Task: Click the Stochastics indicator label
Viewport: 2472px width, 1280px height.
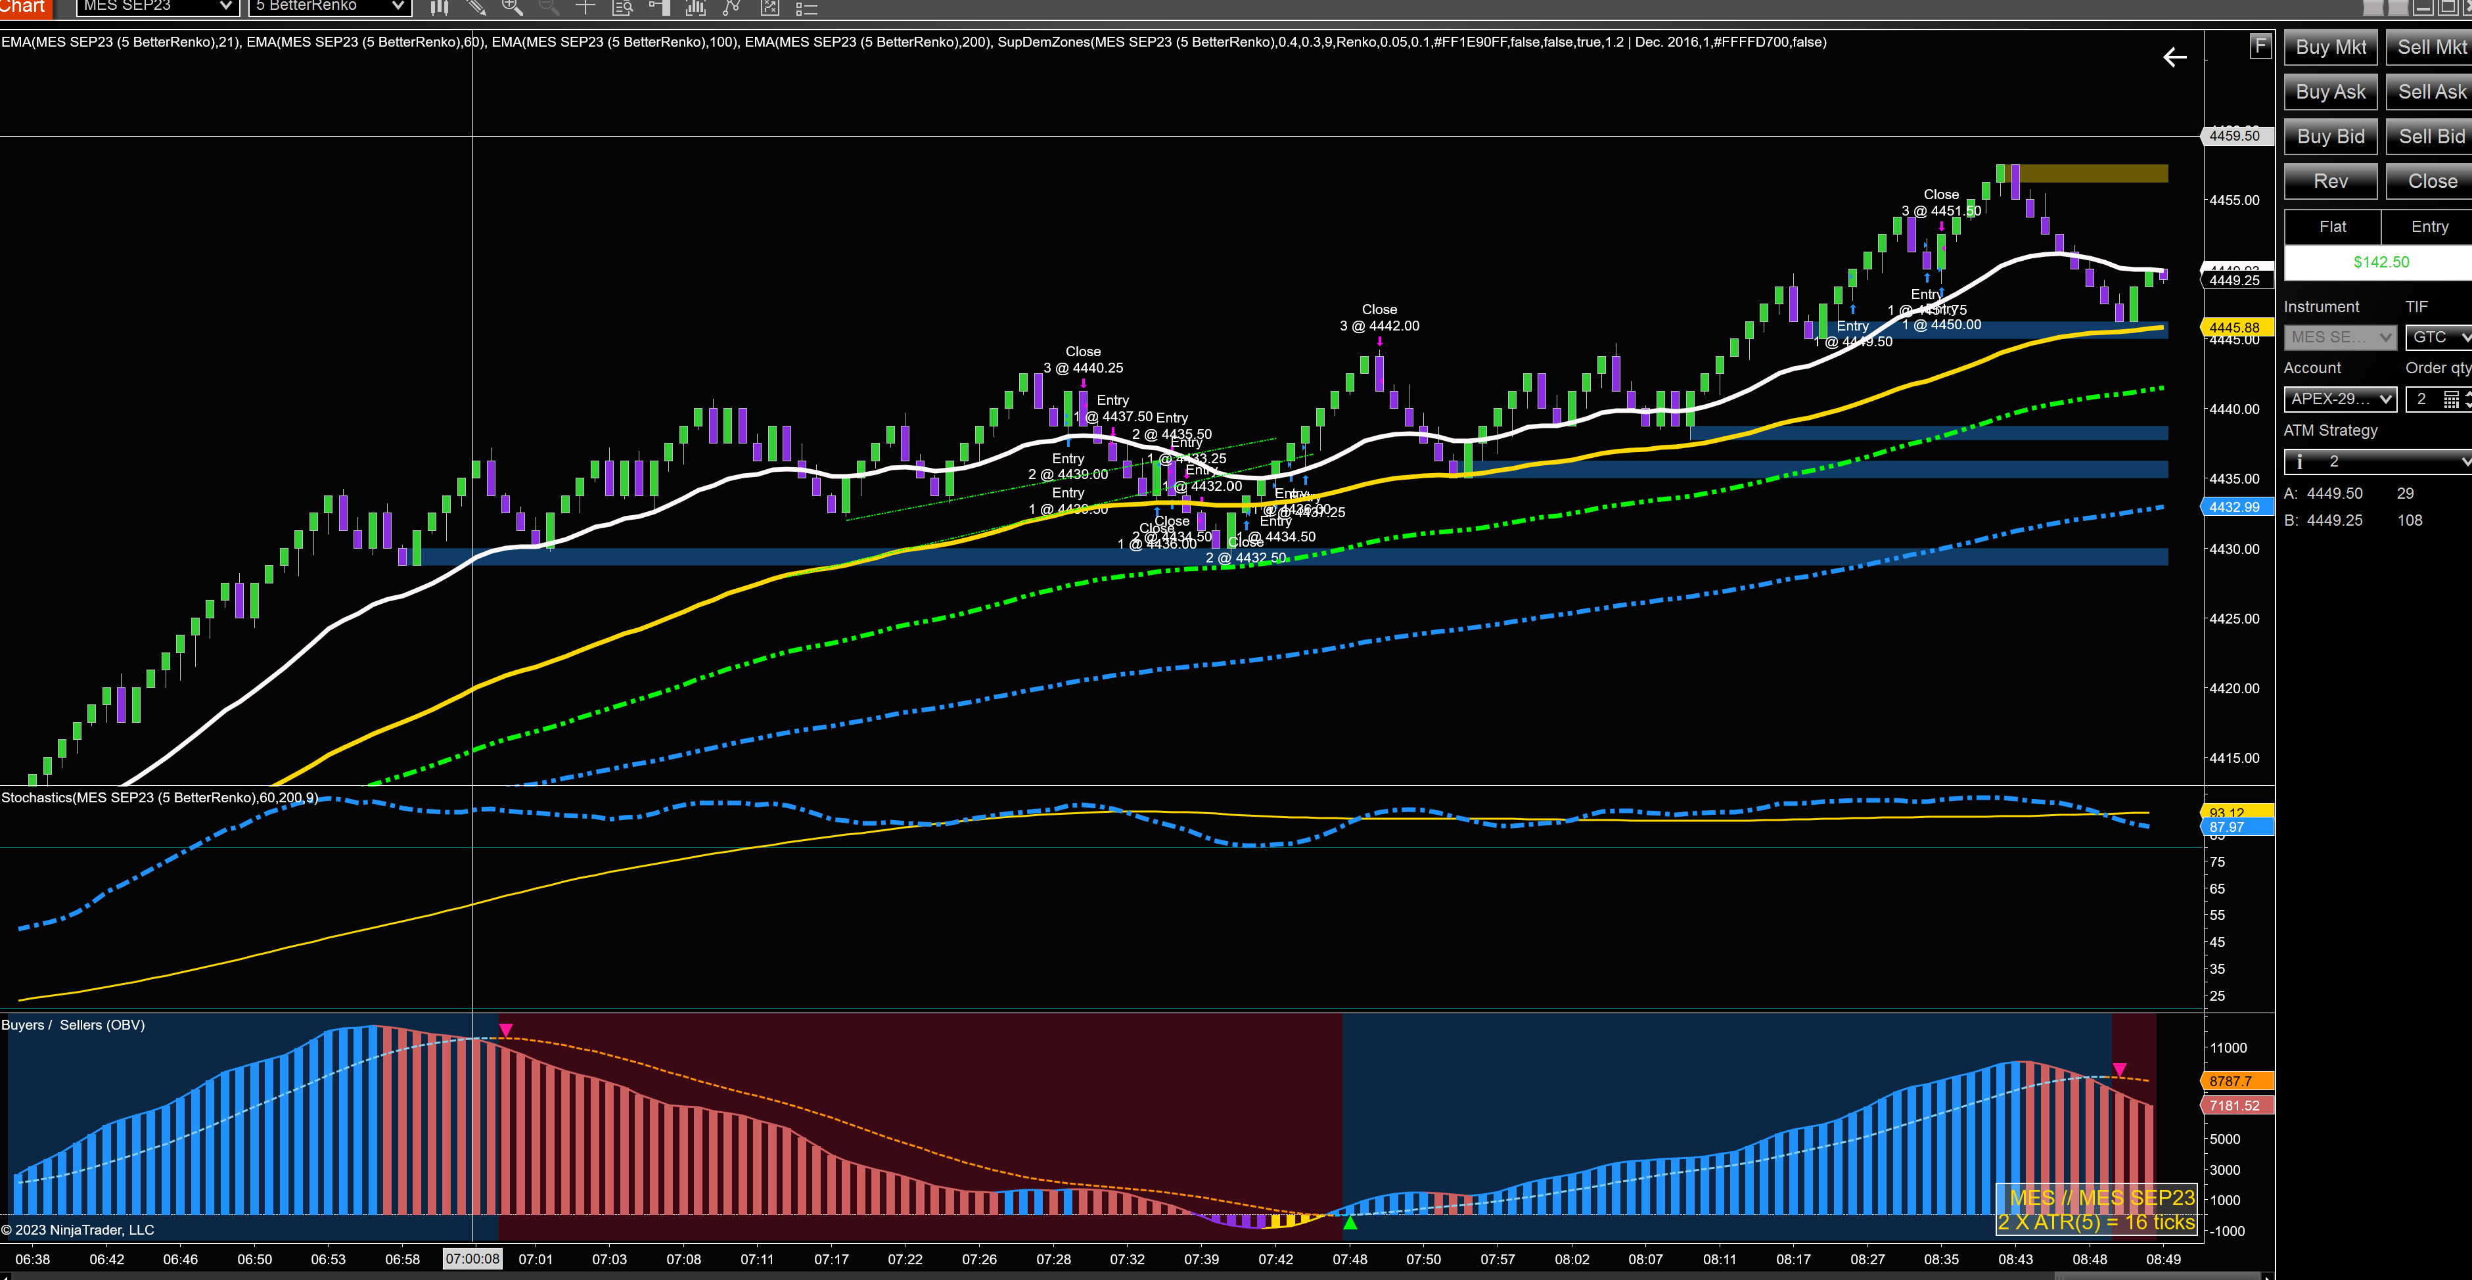Action: point(159,797)
